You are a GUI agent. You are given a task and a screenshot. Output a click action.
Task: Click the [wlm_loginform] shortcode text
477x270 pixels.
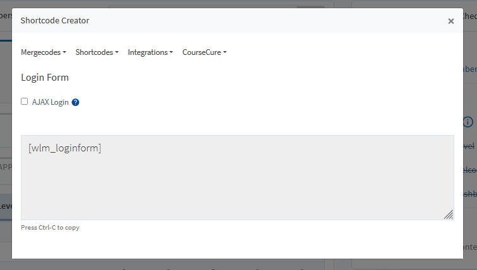[65, 148]
